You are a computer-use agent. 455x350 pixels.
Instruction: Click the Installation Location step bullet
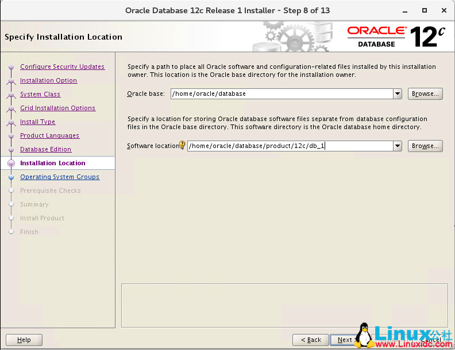point(11,163)
